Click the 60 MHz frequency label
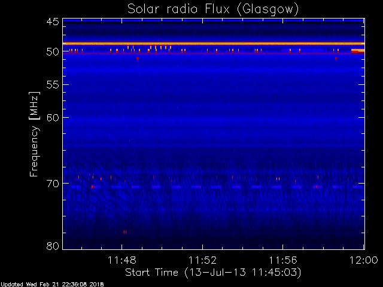383x287 pixels. (53, 118)
